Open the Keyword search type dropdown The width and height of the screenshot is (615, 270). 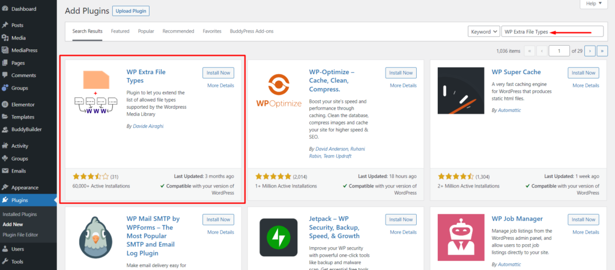483,32
